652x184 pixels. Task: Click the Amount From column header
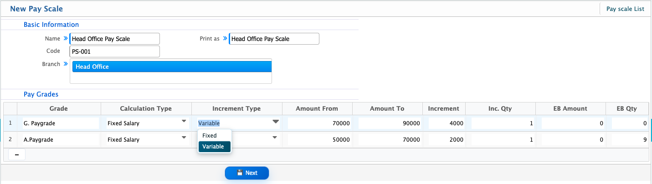click(317, 108)
